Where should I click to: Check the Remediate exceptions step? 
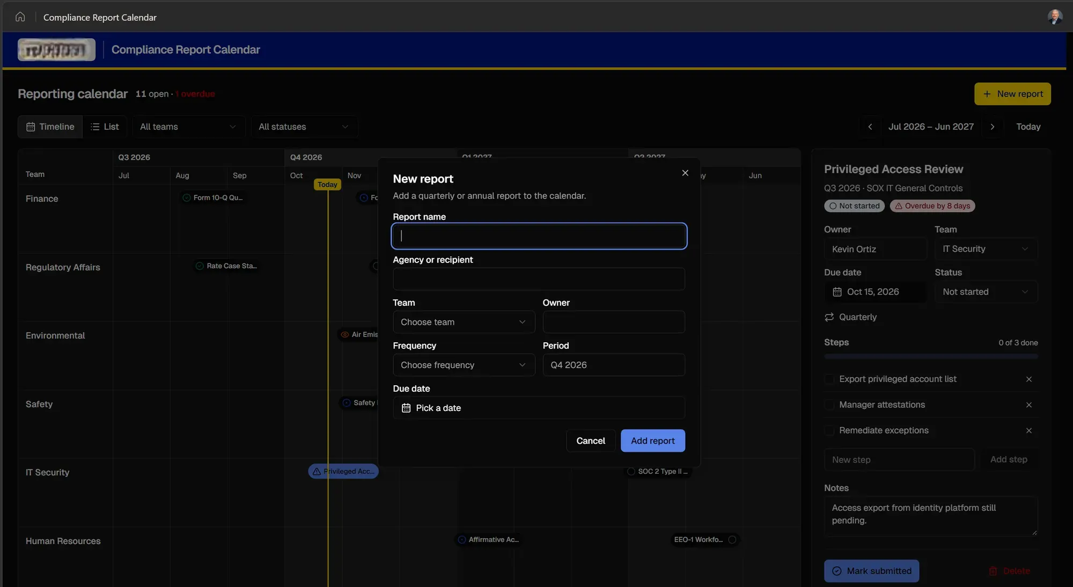pos(829,431)
